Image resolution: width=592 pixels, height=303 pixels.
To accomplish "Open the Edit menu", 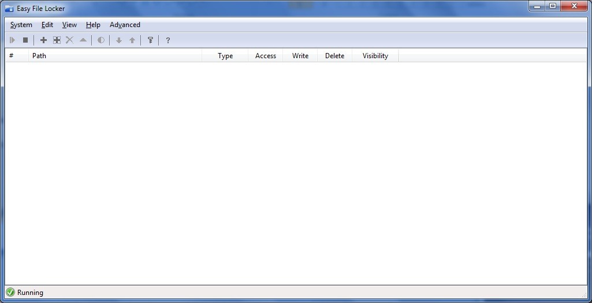I will pos(47,25).
